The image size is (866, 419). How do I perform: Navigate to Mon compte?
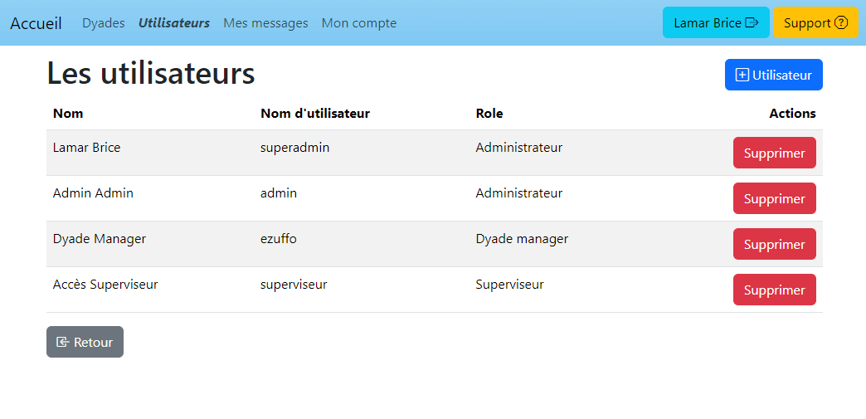[x=358, y=23]
